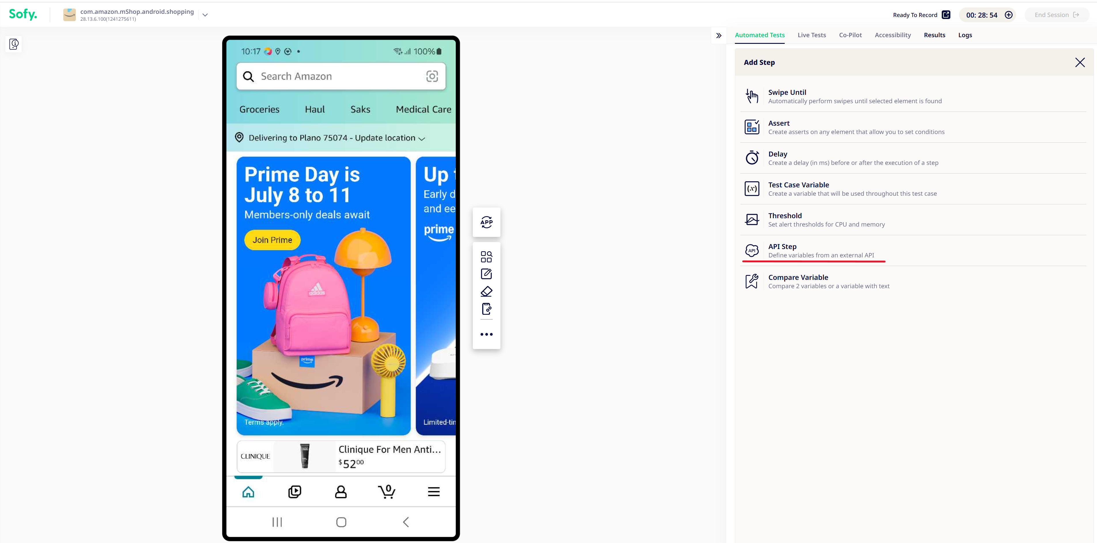Screen dimensions: 1097x543
Task: Click the APP refresh icon in device toolbar
Action: click(x=486, y=222)
